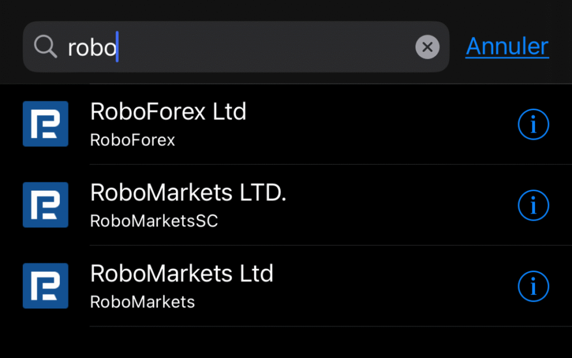Click the magnifying glass search icon
Screen dimensions: 572x358
(45, 47)
